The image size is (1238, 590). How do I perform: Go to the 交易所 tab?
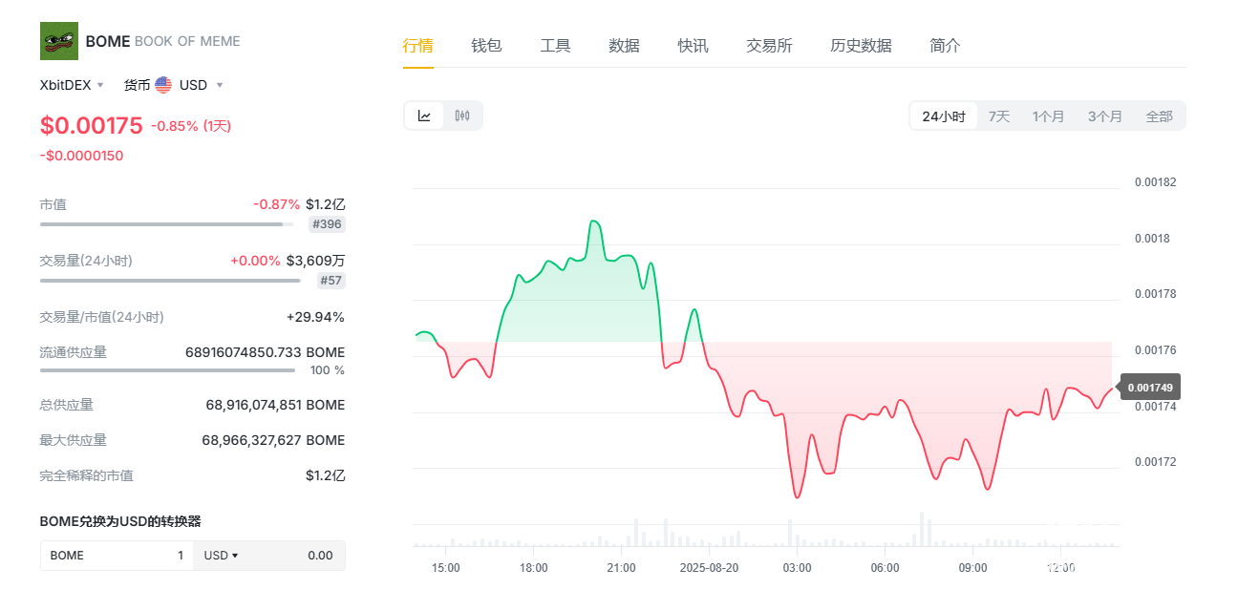point(769,45)
